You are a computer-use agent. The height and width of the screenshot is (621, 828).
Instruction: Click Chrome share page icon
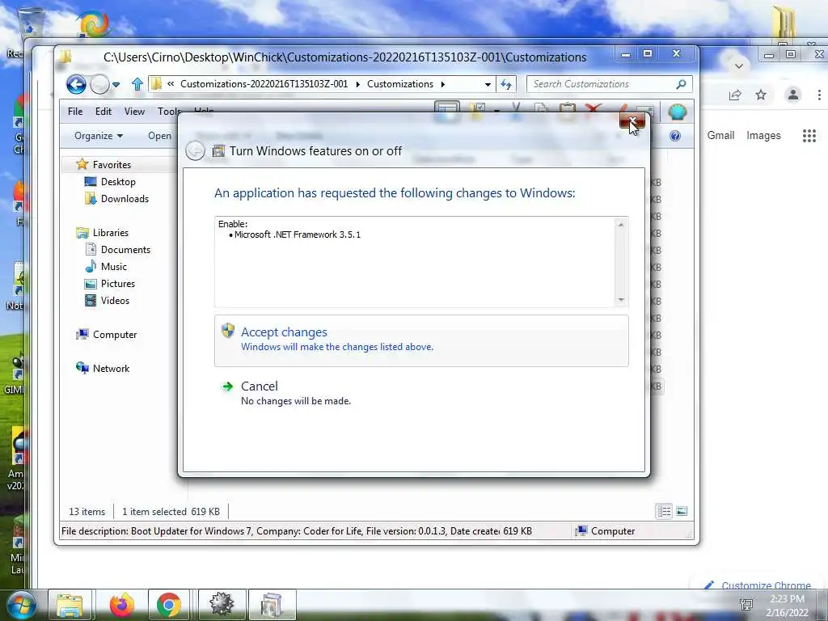(x=734, y=95)
